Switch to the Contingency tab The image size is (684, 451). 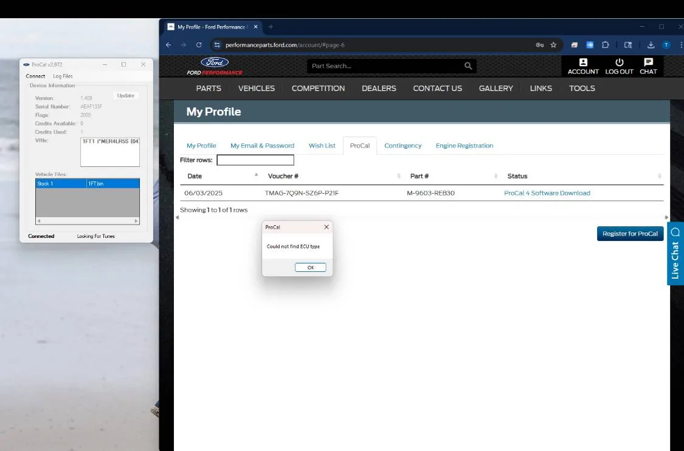click(402, 146)
